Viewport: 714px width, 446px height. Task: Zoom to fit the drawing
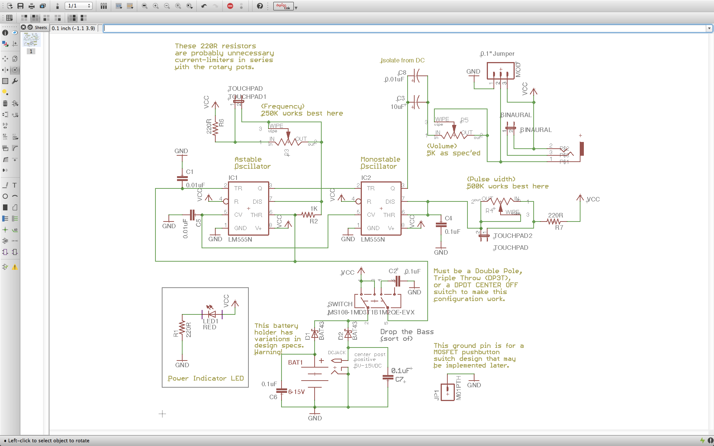pyautogui.click(x=145, y=6)
